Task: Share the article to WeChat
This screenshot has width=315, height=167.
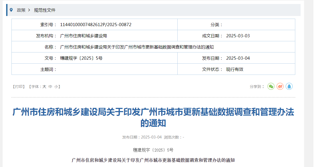Action: click(x=271, y=86)
